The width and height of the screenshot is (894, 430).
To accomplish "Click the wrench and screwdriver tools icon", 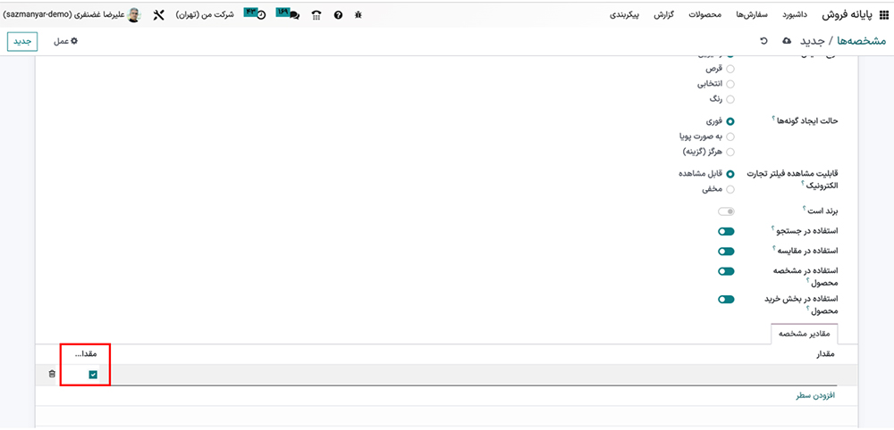I will pyautogui.click(x=158, y=15).
